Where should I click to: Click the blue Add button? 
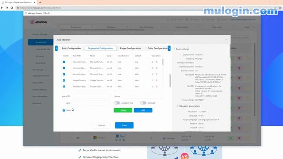[x=143, y=110]
